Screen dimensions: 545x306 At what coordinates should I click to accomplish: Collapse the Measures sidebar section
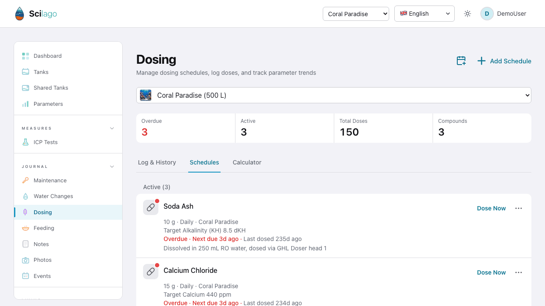coord(112,128)
